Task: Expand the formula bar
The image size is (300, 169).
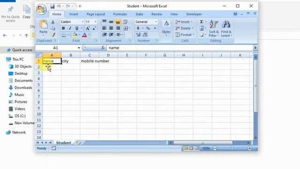Action: tap(255, 48)
